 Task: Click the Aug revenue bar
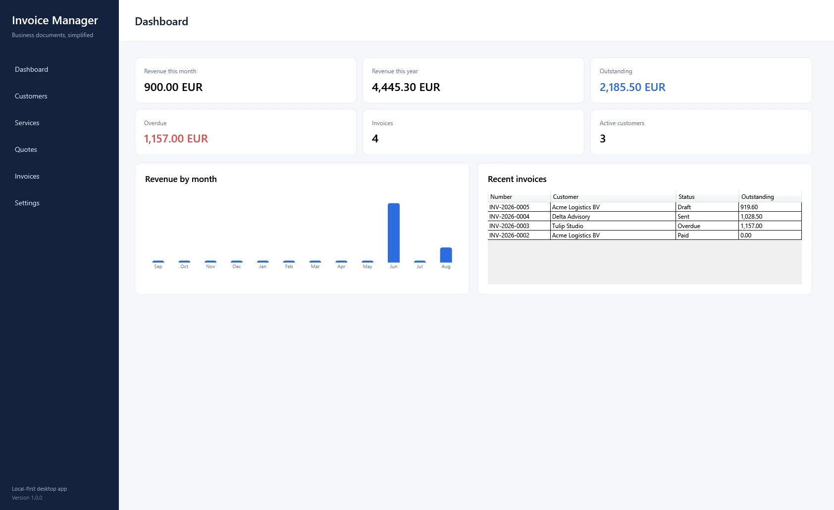tap(446, 255)
